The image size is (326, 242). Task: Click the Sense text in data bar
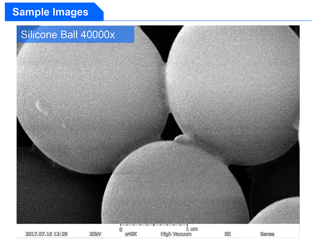tap(267, 234)
